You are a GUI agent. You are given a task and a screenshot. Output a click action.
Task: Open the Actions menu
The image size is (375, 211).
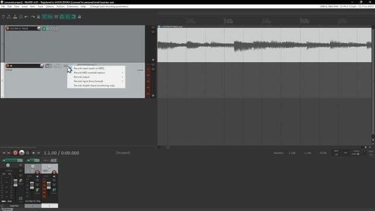point(60,6)
